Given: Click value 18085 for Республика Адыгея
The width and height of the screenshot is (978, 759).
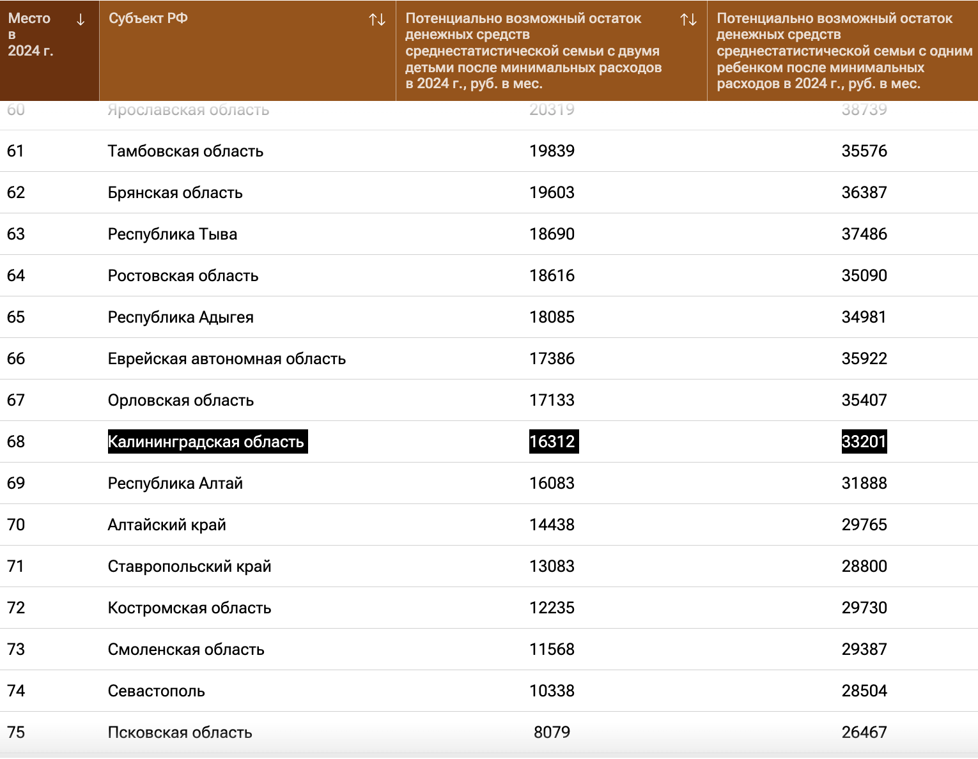Looking at the screenshot, I should 552,317.
